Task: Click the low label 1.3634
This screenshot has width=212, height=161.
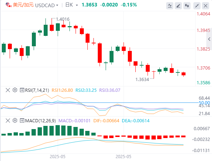Action: (142, 80)
